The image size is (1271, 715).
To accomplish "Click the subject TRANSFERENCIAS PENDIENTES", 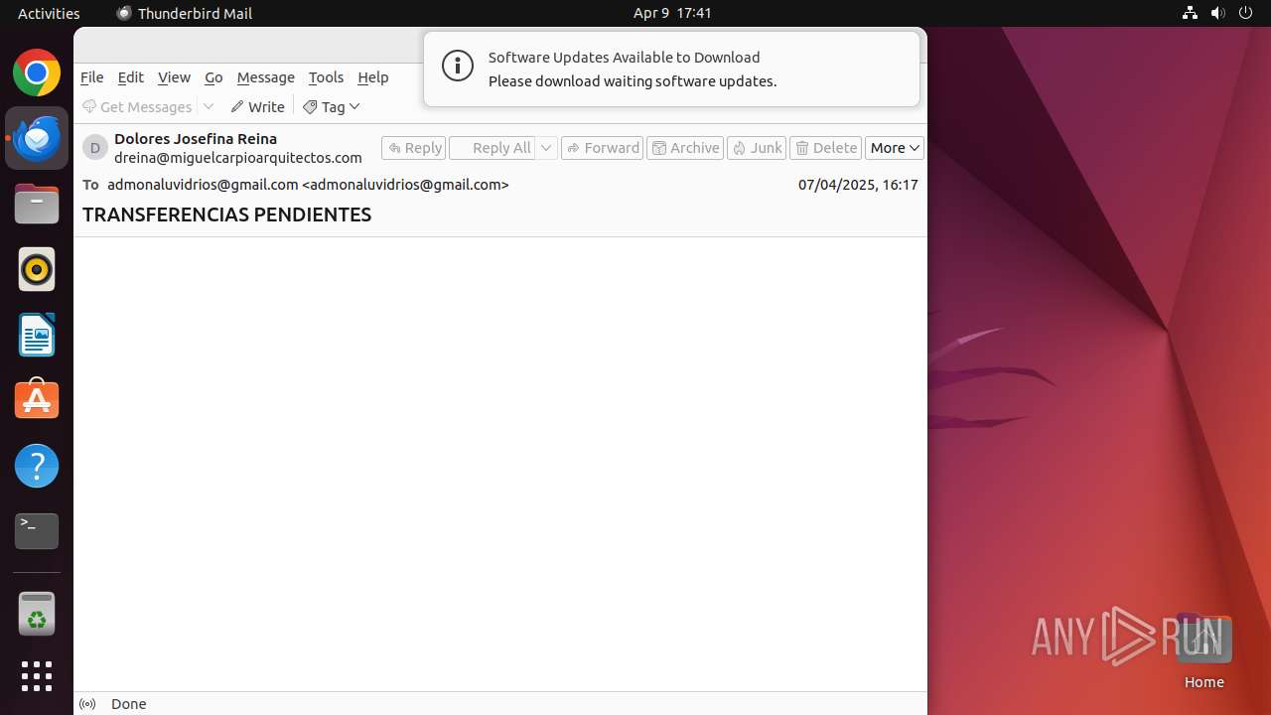I will coord(226,214).
